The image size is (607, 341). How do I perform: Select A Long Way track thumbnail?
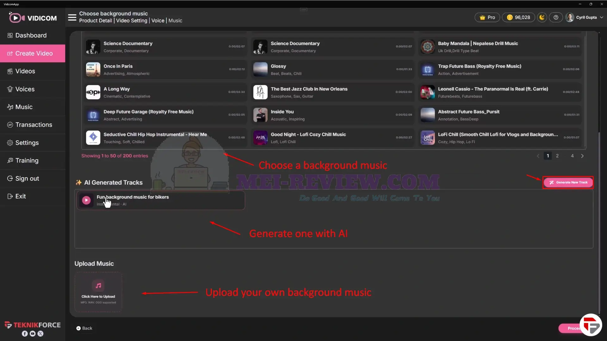tap(93, 92)
